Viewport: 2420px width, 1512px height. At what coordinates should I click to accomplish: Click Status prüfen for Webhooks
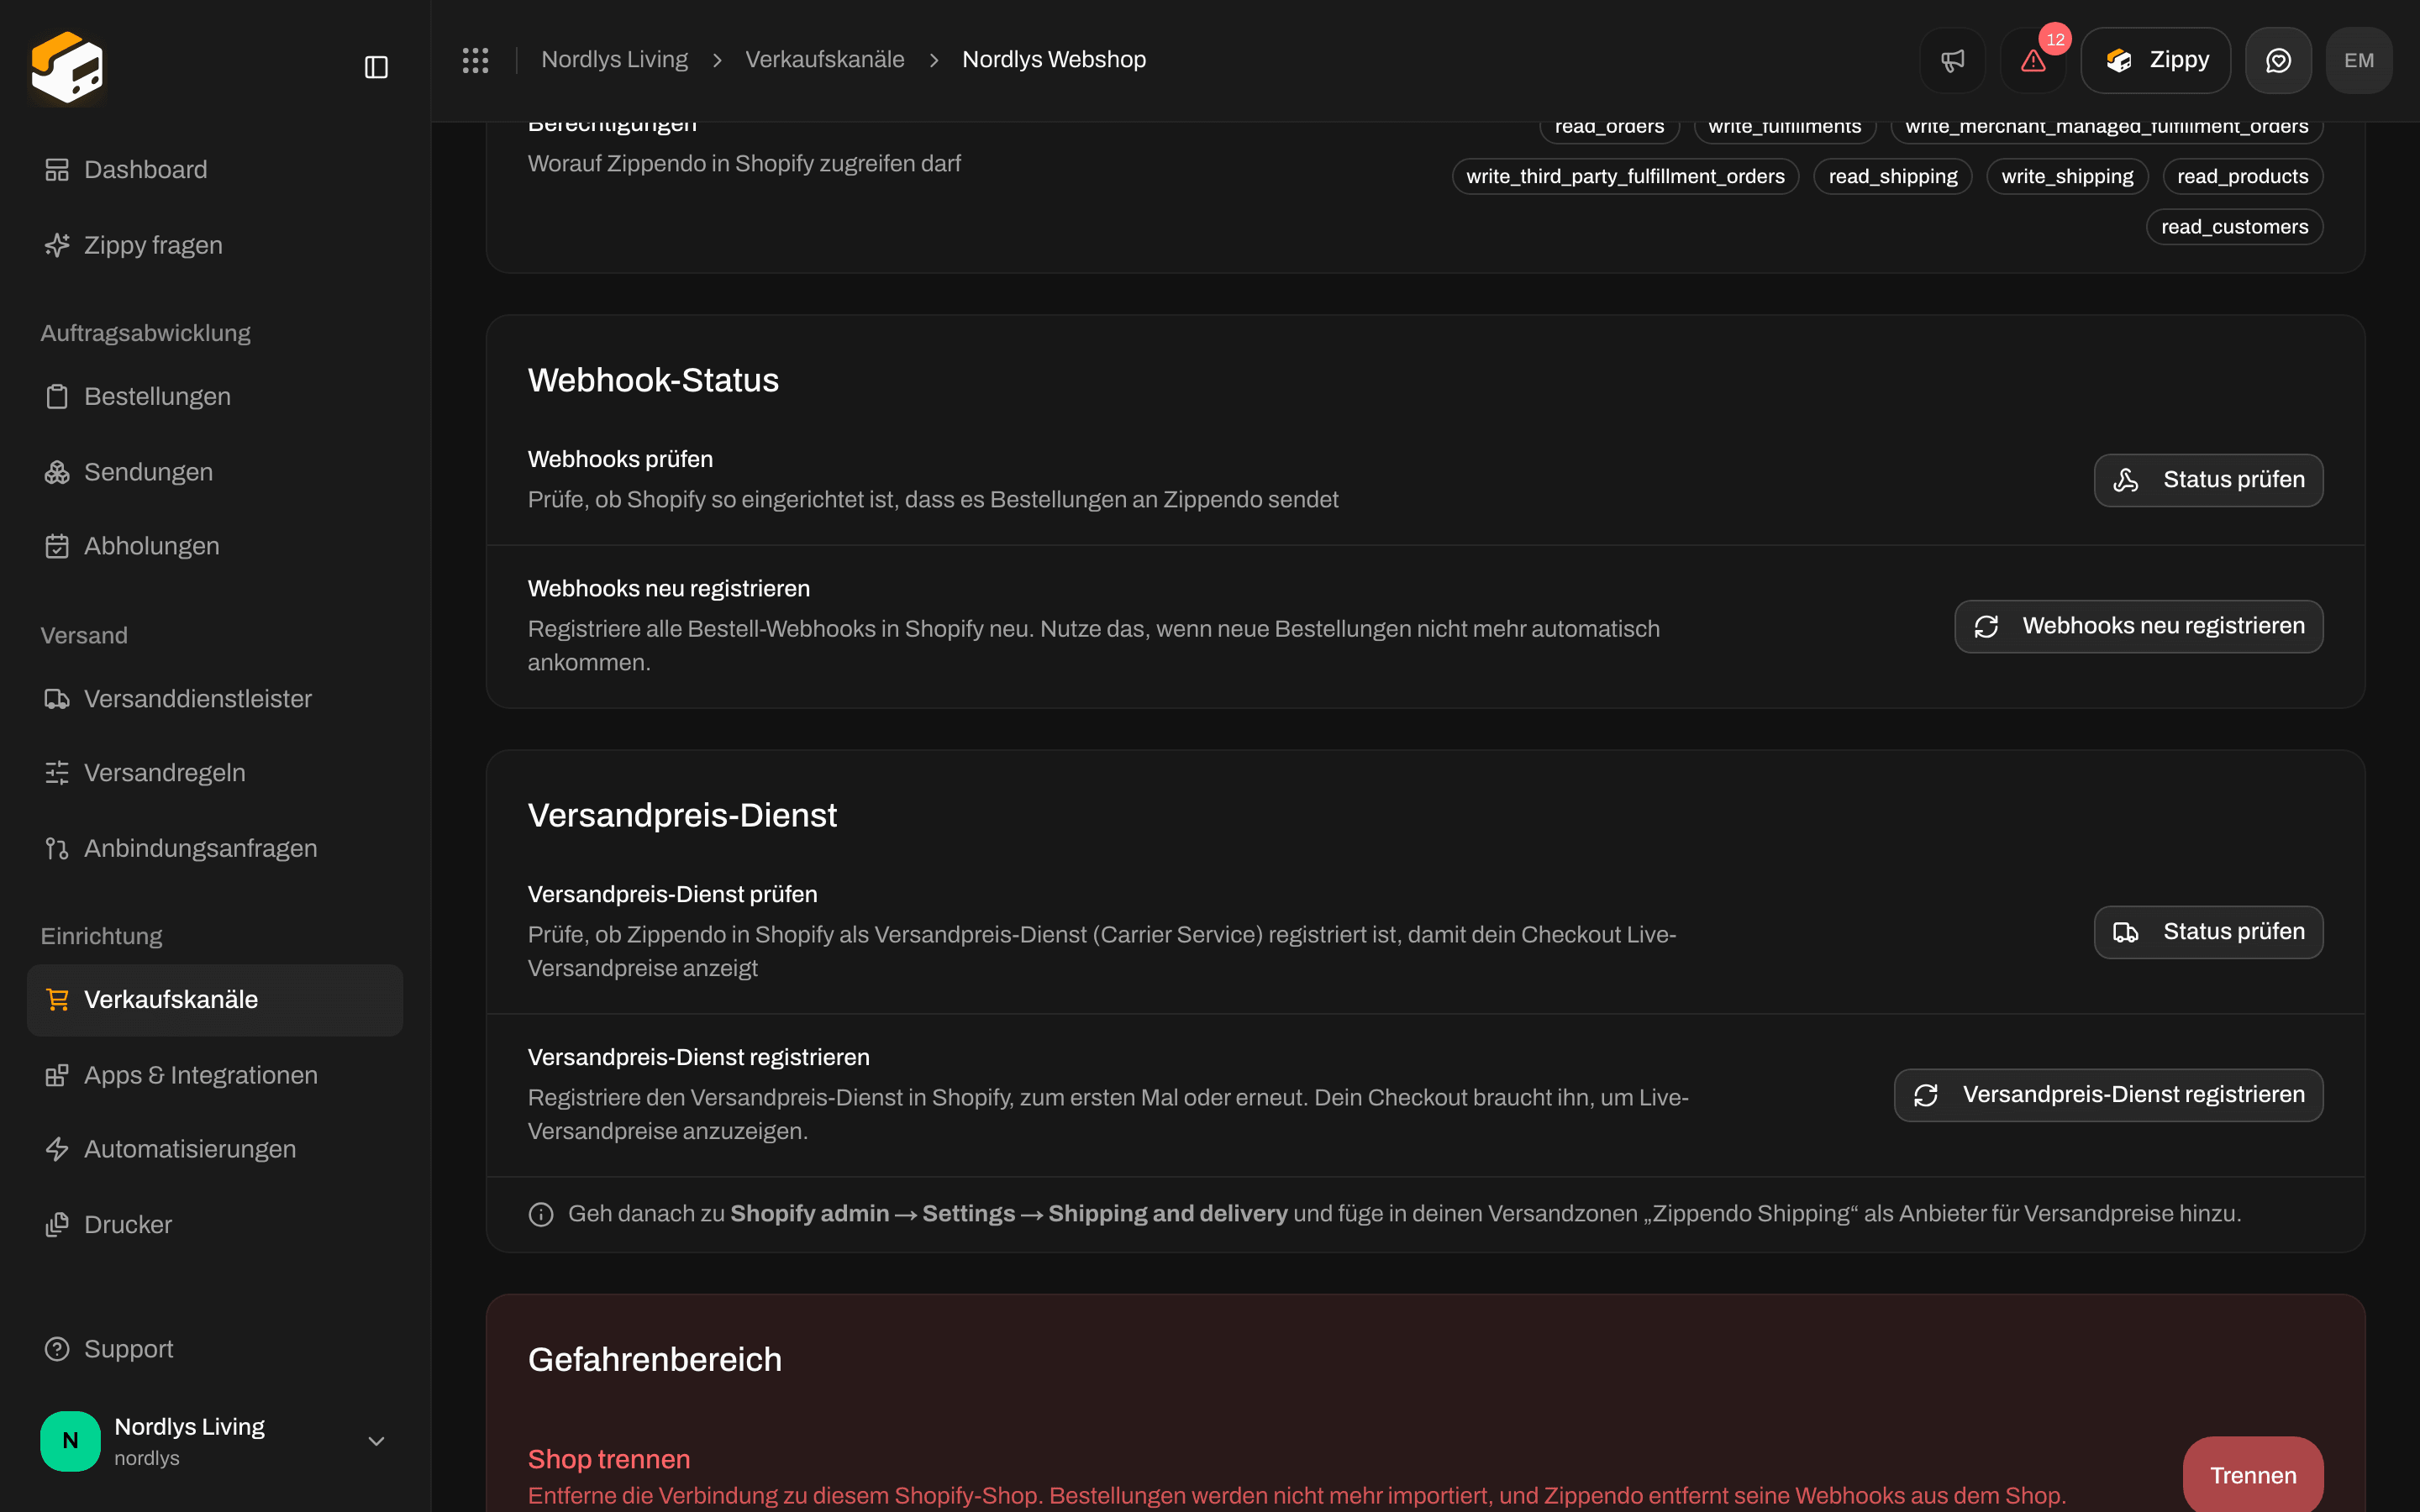click(x=2208, y=480)
